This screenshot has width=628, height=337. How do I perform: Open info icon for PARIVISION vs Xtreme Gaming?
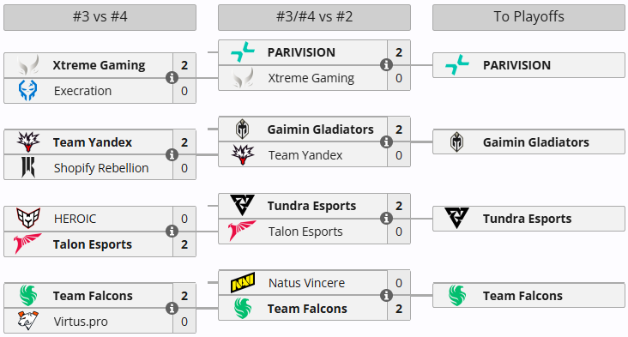click(386, 65)
